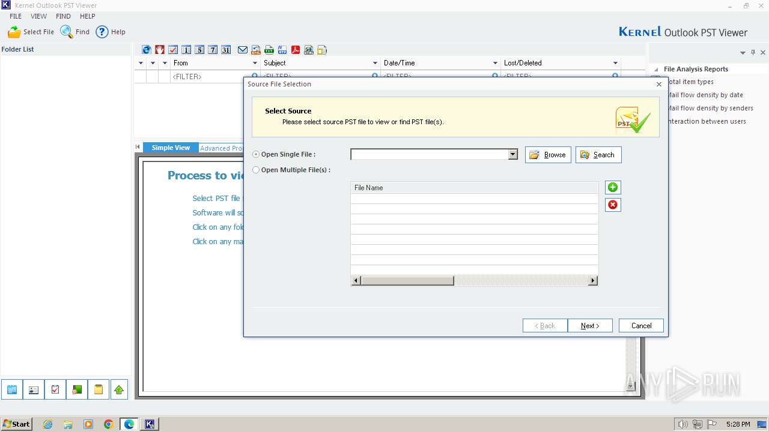Image resolution: width=769 pixels, height=432 pixels.
Task: Launch Internet Explorer from taskbar
Action: [47, 424]
